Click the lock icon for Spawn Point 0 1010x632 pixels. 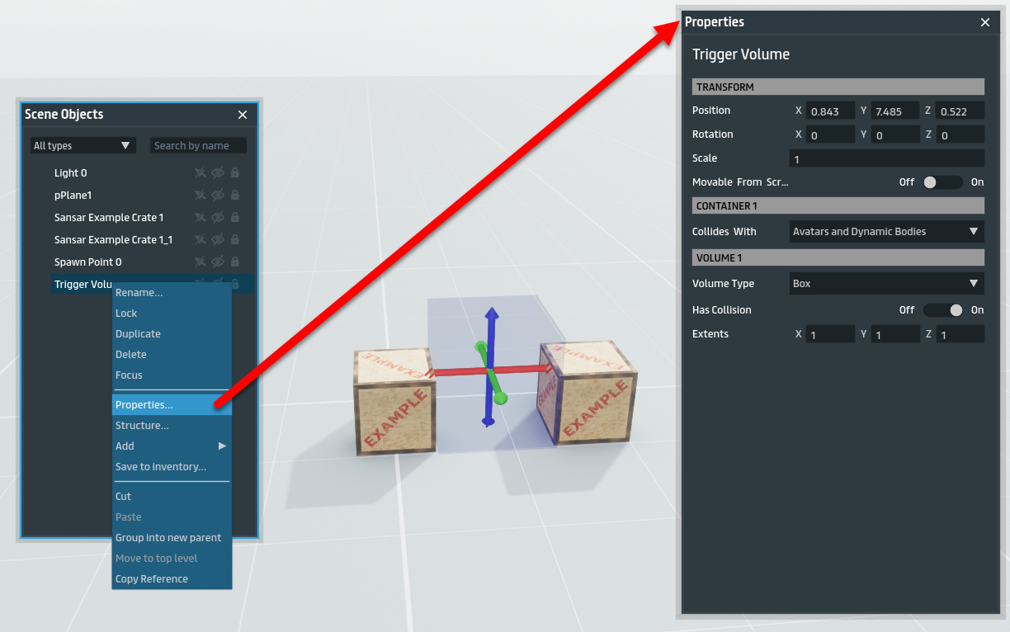(235, 262)
